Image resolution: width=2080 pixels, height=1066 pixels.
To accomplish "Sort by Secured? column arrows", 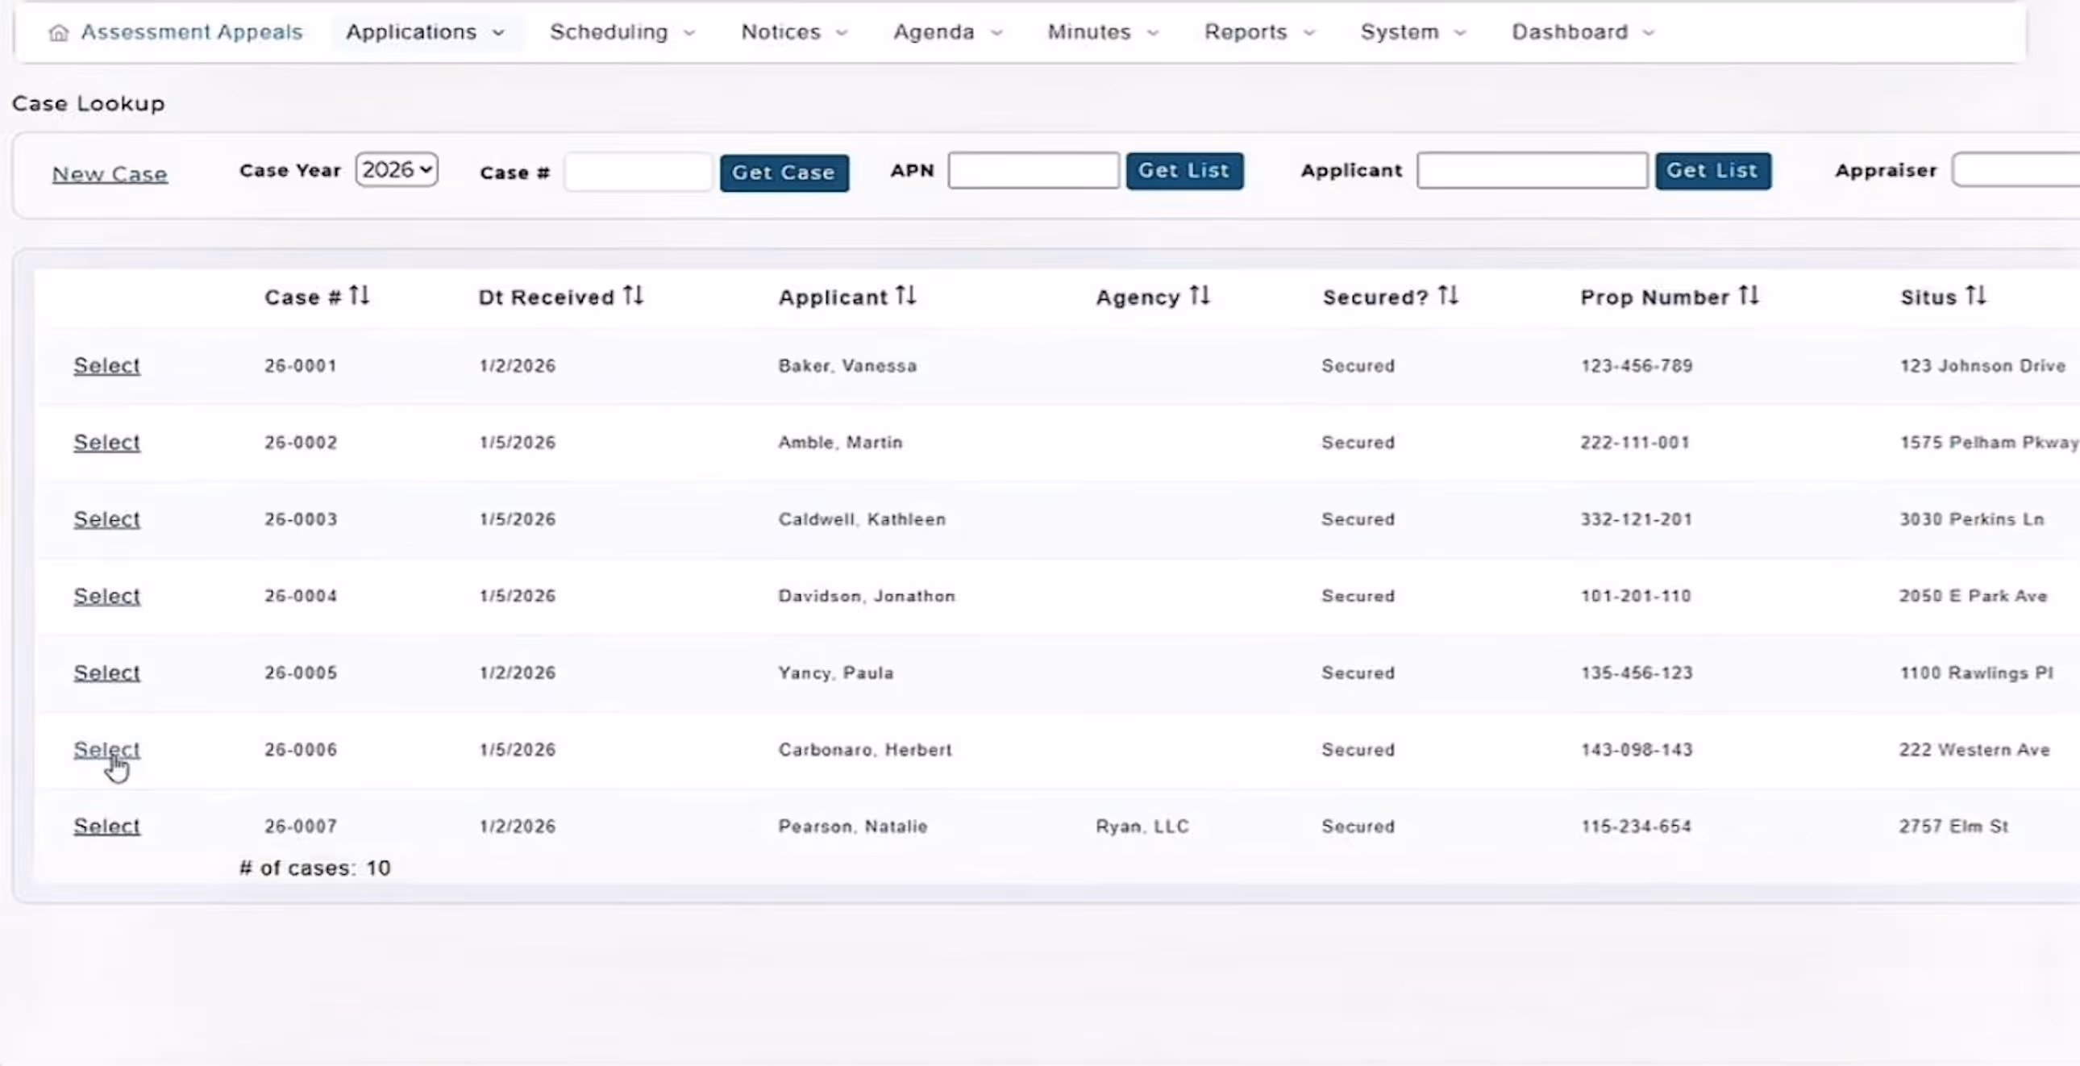I will point(1448,296).
